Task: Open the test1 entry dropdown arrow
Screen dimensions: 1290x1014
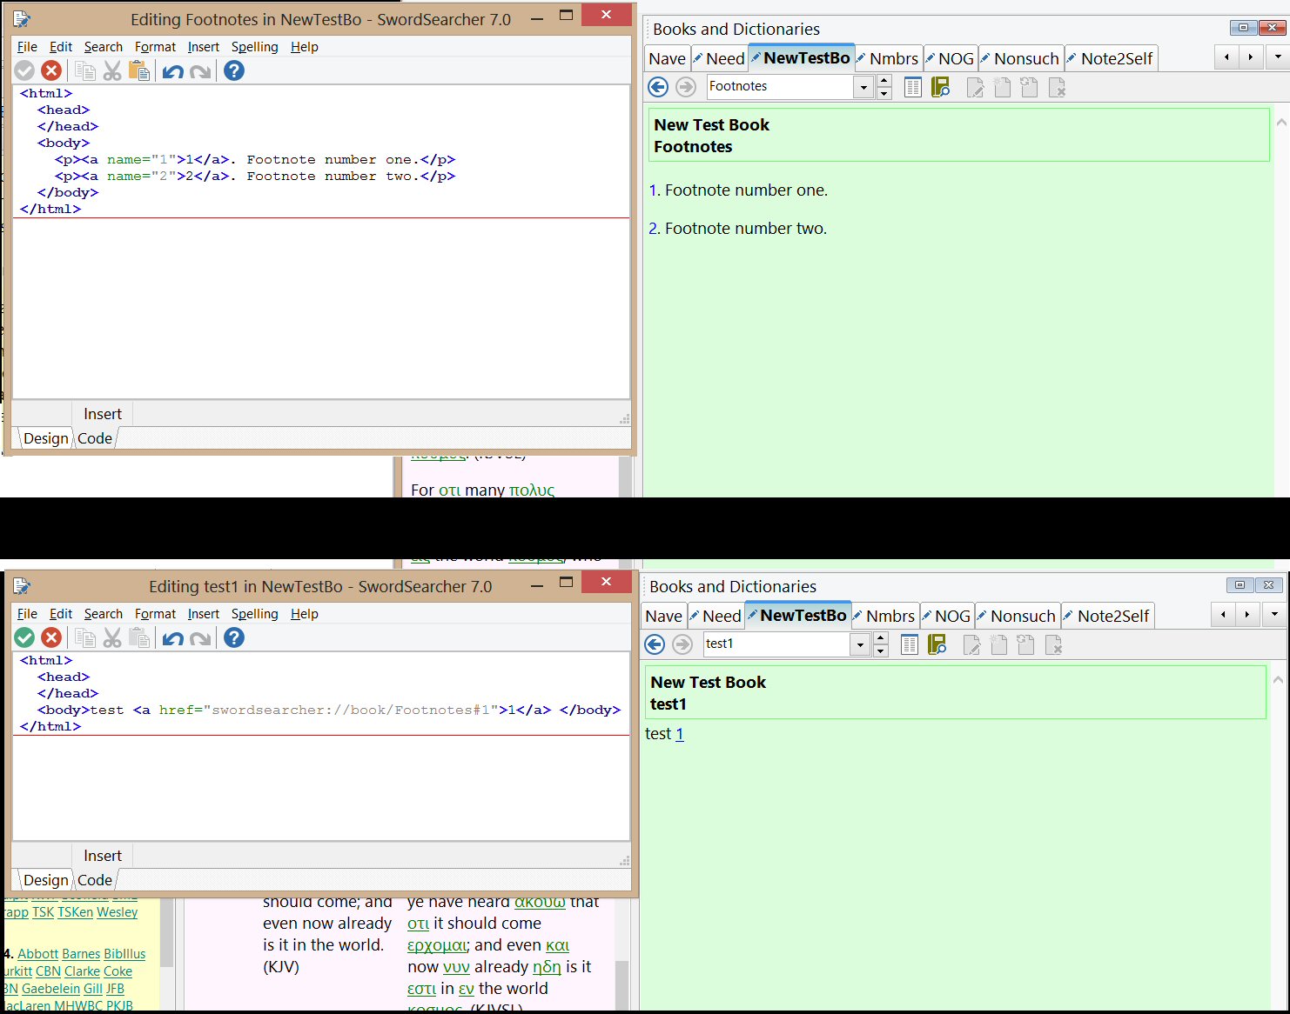Action: pos(860,644)
